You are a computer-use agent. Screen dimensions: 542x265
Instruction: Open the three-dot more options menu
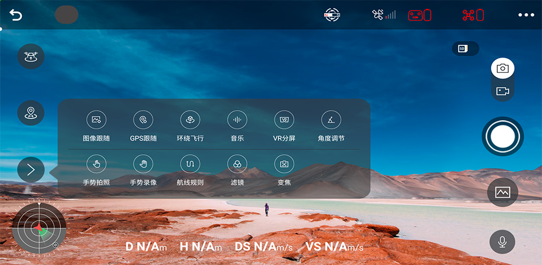click(x=526, y=15)
